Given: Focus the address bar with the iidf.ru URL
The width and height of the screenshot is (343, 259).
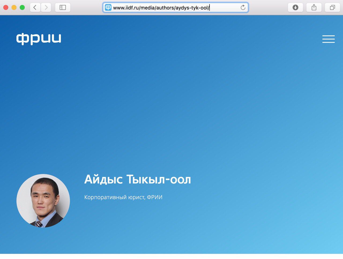Looking at the screenshot, I should pos(176,8).
